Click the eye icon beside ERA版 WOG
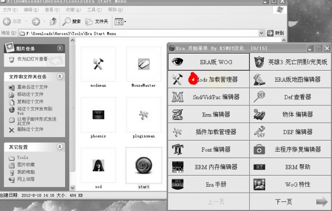This screenshot has width=332, height=211. (x=177, y=62)
